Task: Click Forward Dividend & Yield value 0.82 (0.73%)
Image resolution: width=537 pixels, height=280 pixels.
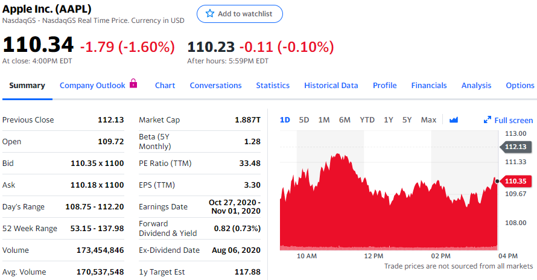Action: pyautogui.click(x=237, y=228)
